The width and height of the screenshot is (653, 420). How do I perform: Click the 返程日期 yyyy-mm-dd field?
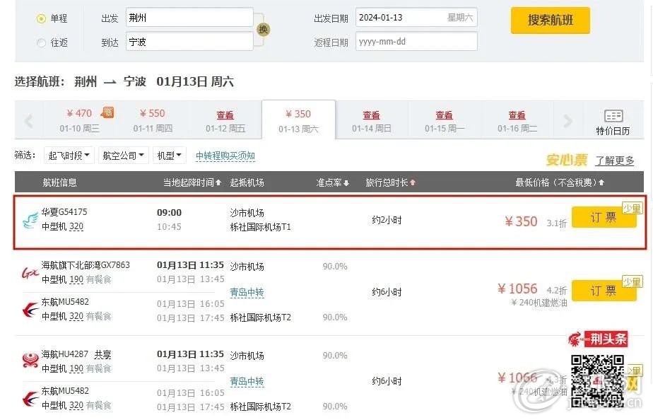416,42
